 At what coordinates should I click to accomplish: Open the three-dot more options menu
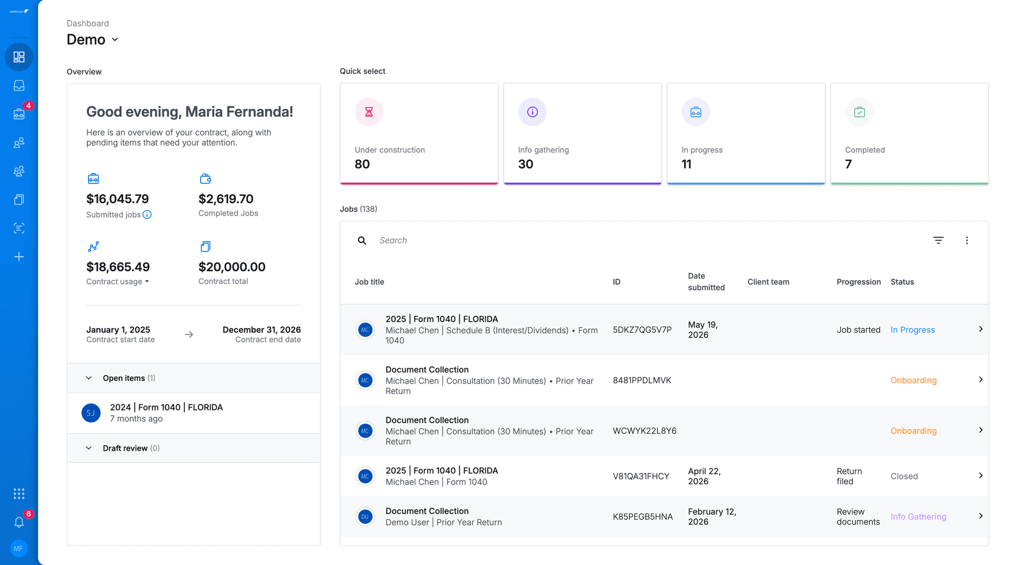coord(967,240)
